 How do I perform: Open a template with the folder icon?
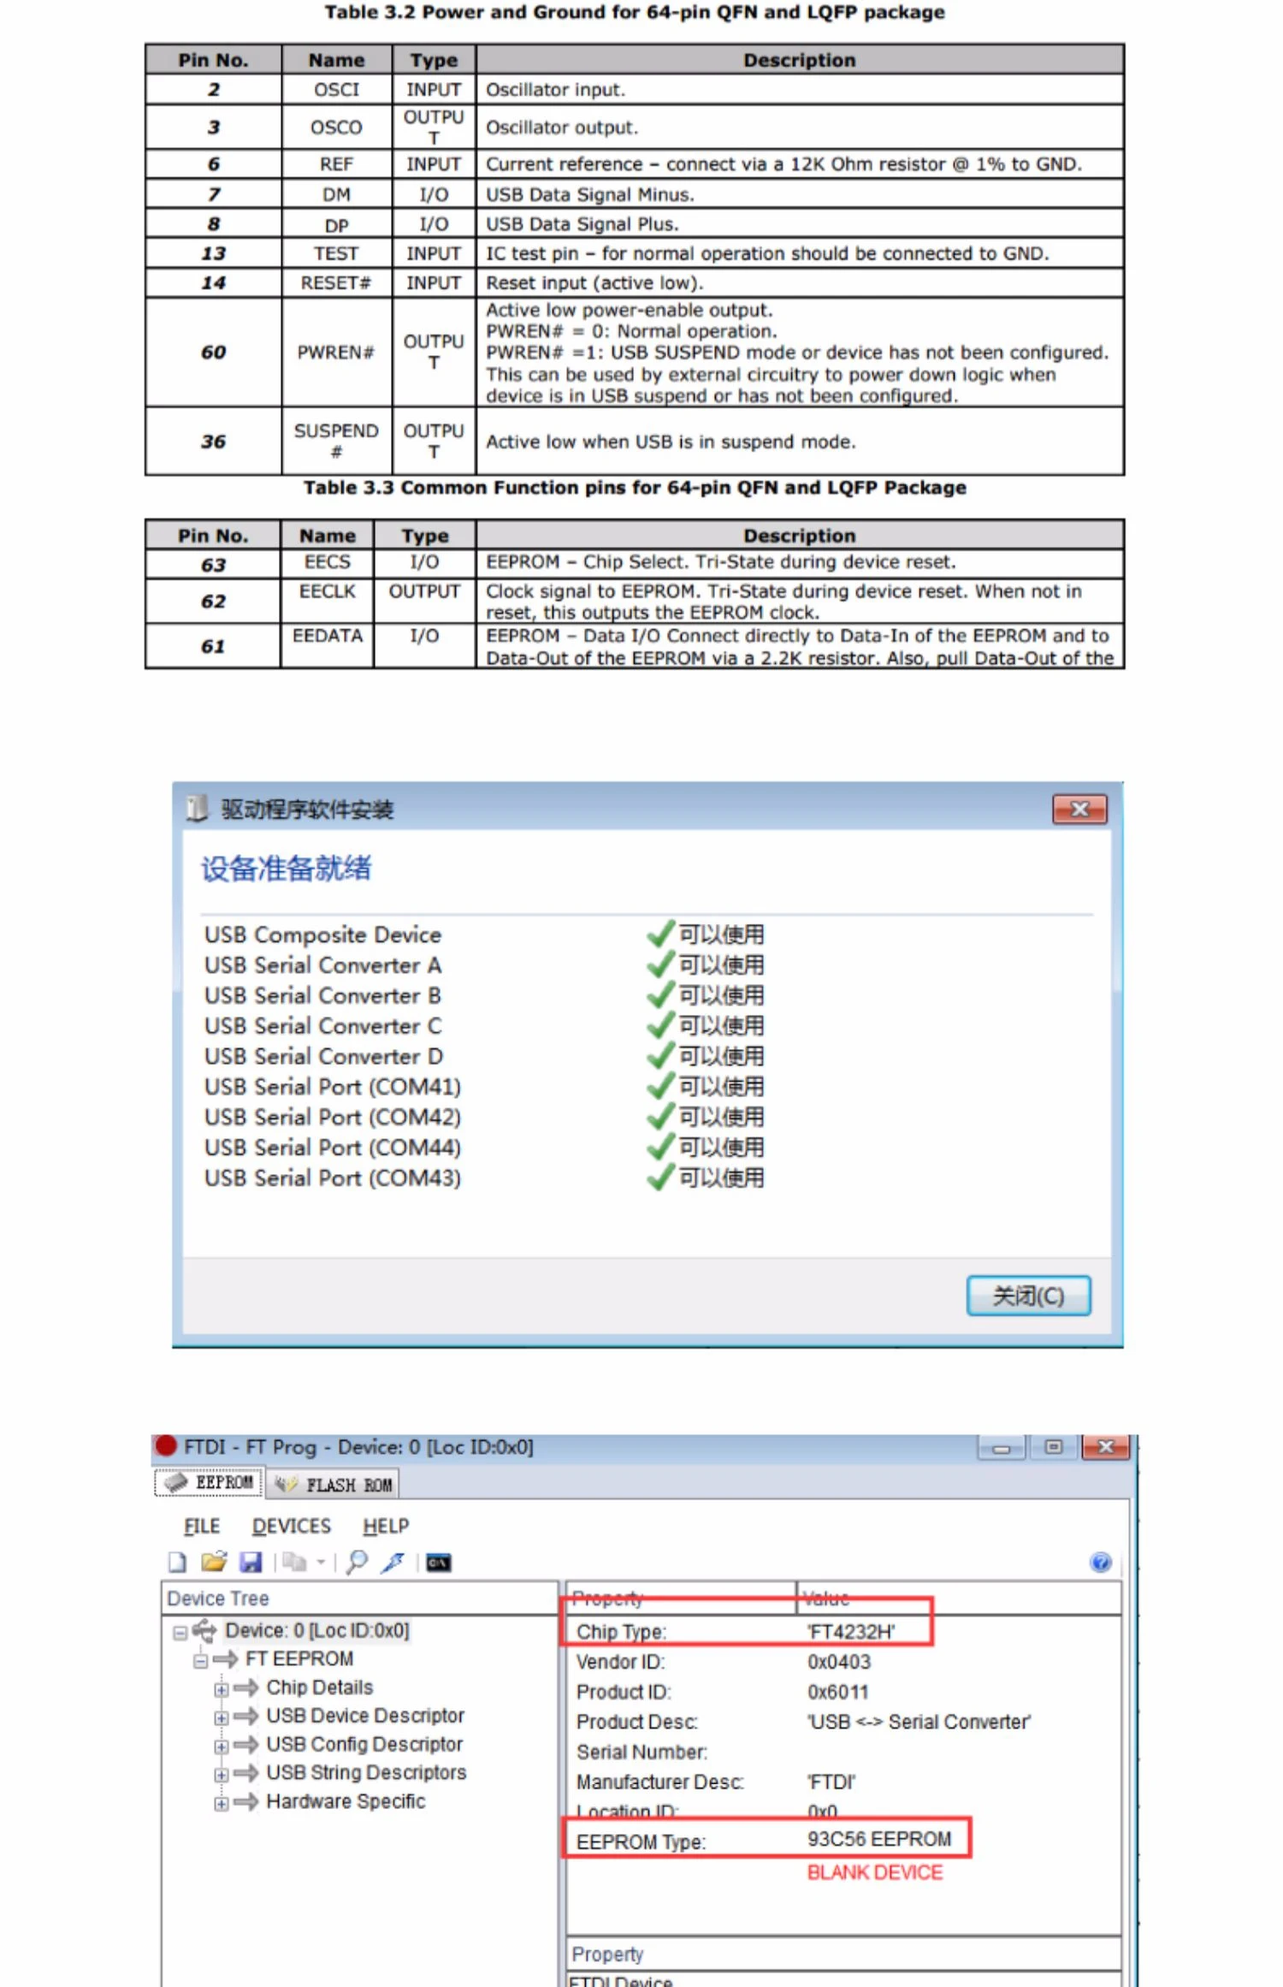[x=214, y=1563]
